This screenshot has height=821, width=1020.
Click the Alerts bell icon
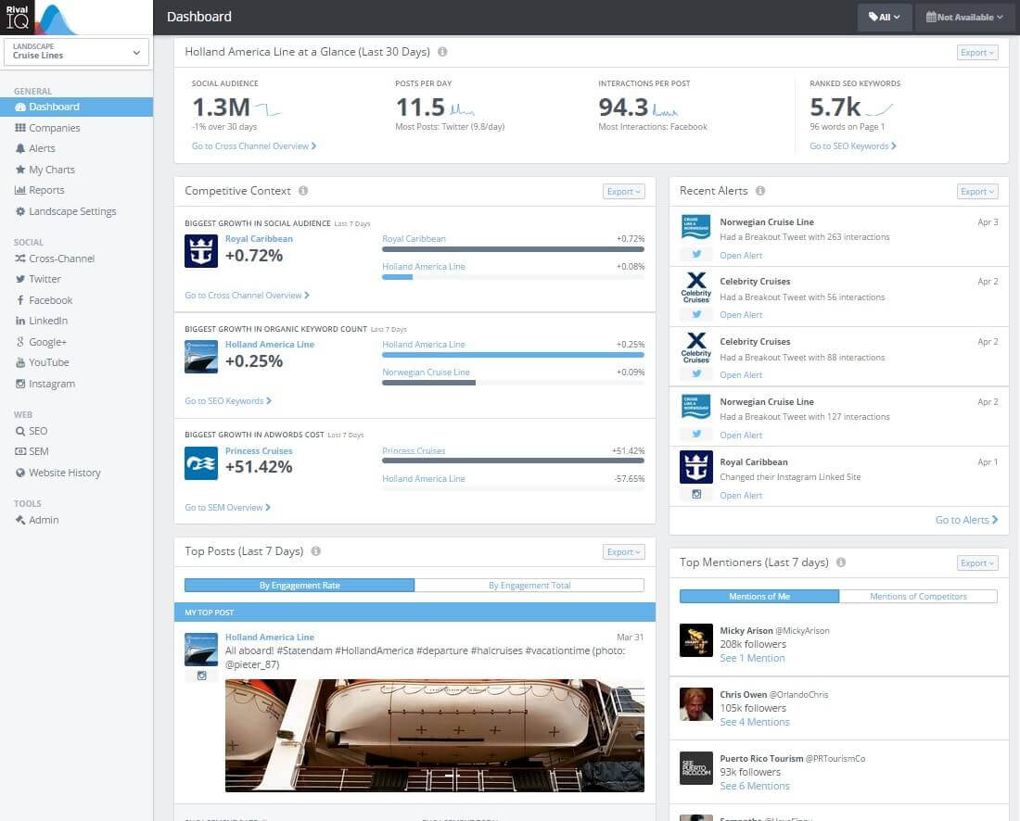pyautogui.click(x=20, y=148)
